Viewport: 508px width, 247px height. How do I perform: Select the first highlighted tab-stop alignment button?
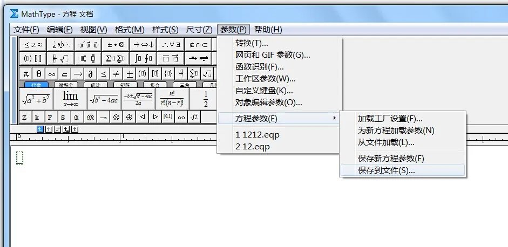coord(40,129)
